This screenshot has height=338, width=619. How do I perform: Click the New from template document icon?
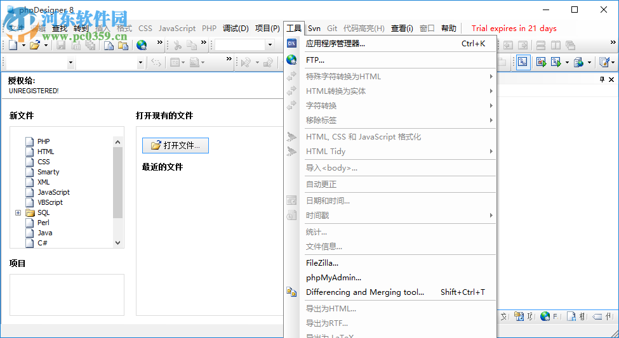(x=109, y=46)
